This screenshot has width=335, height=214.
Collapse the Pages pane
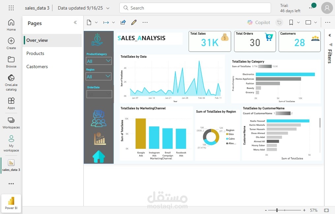point(75,22)
